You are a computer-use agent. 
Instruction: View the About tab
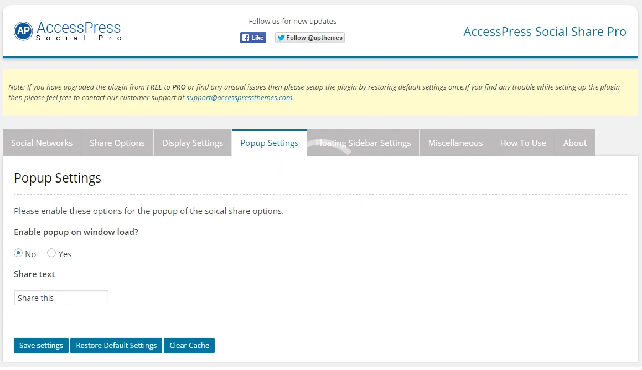pos(575,143)
